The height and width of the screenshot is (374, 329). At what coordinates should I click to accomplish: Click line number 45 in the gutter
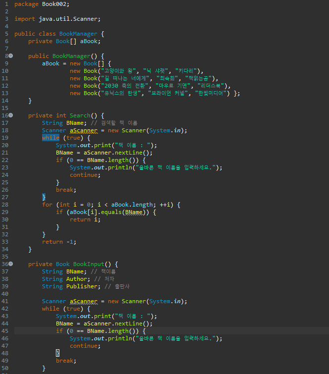[x=5, y=331]
